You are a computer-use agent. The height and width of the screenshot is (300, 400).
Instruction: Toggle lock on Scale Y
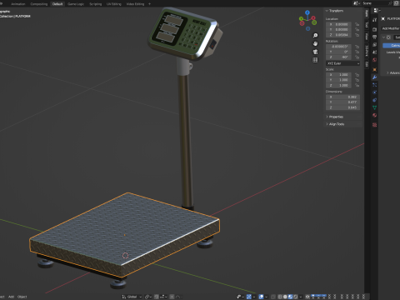[357, 80]
